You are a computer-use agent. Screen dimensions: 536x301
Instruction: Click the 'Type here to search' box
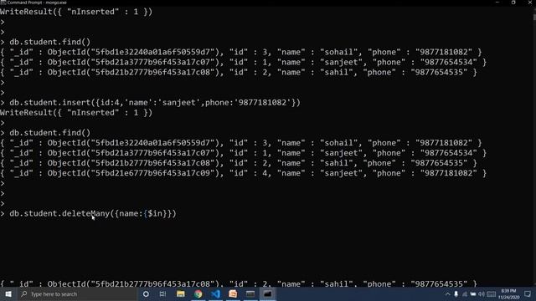[76, 293]
